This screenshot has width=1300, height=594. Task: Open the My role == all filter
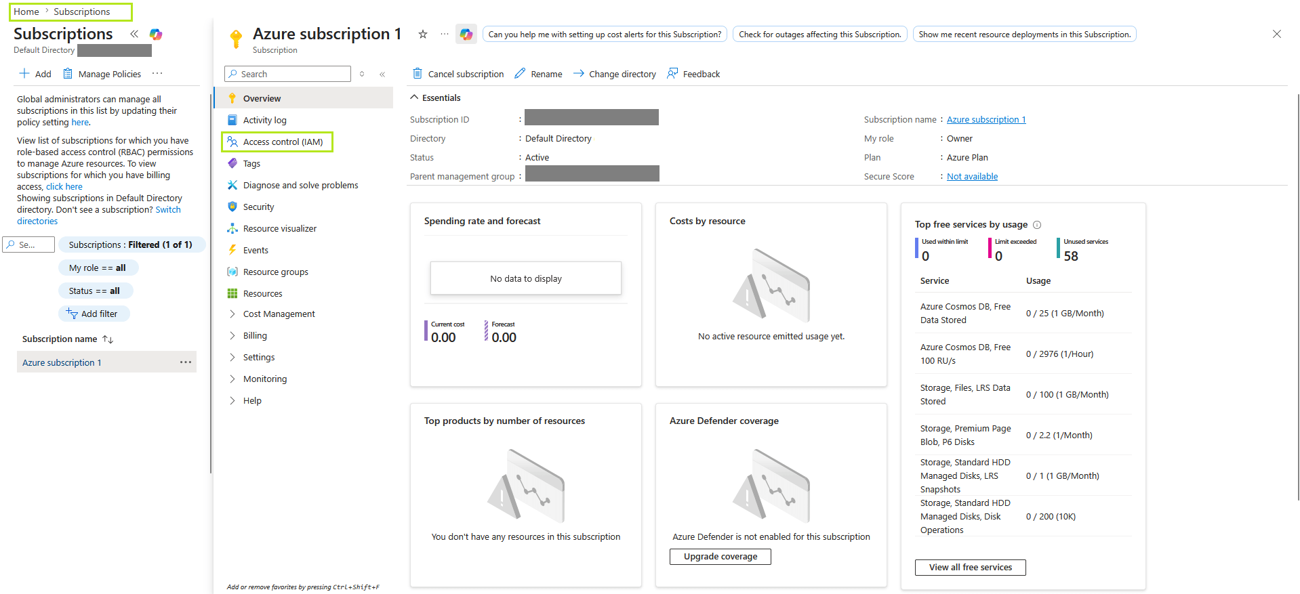click(x=98, y=268)
